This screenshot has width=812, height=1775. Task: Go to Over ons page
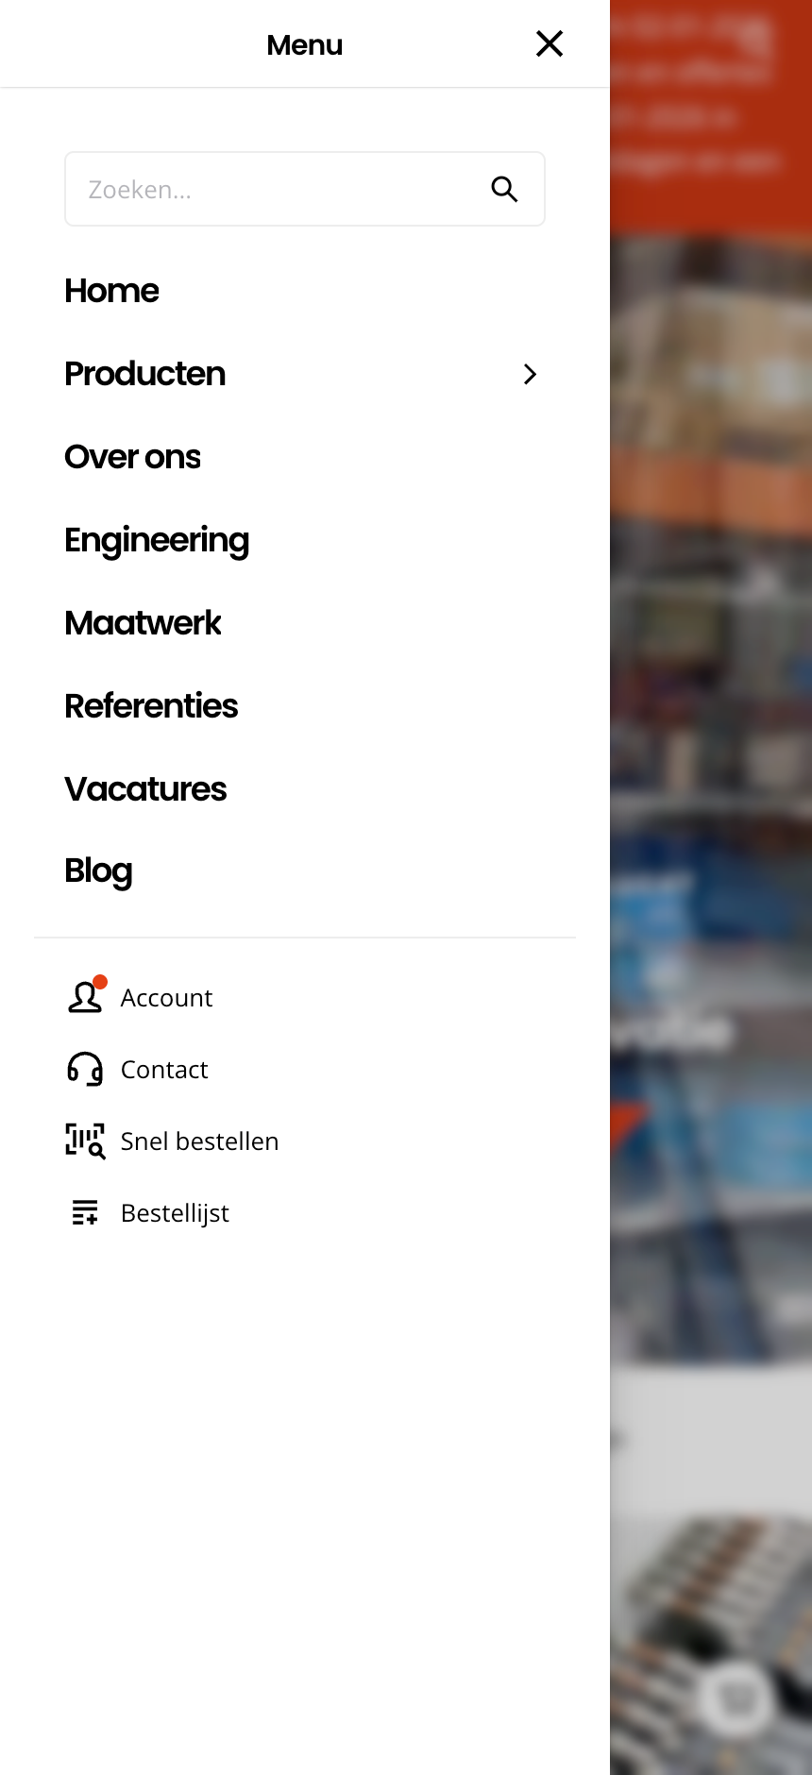coord(132,457)
